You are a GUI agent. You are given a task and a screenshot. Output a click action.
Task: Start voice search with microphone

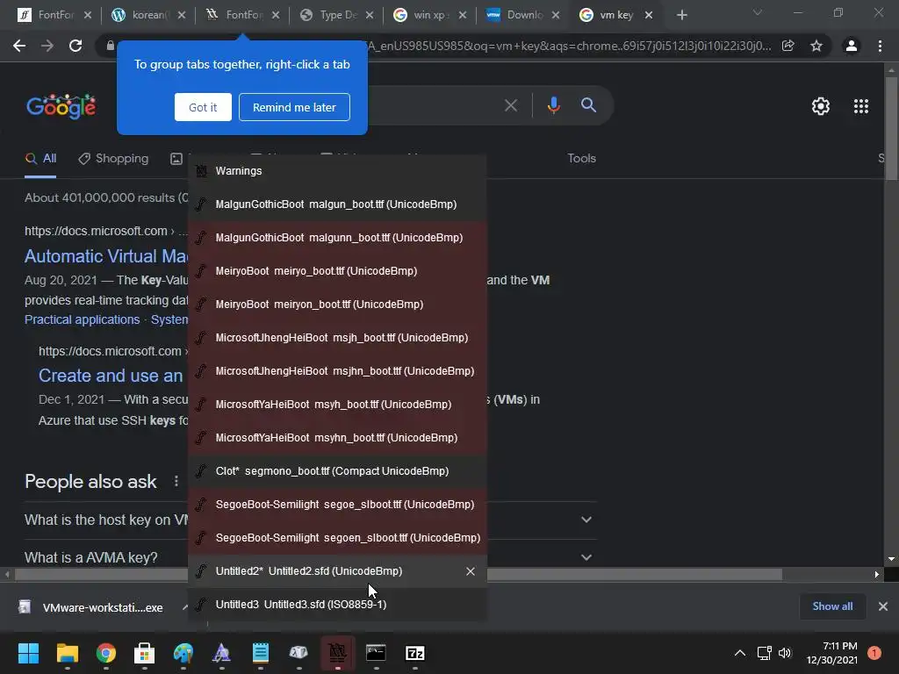click(553, 105)
